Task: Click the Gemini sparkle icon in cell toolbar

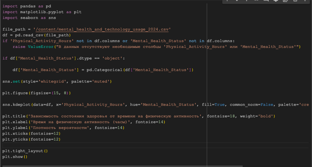Action: [246, 1]
